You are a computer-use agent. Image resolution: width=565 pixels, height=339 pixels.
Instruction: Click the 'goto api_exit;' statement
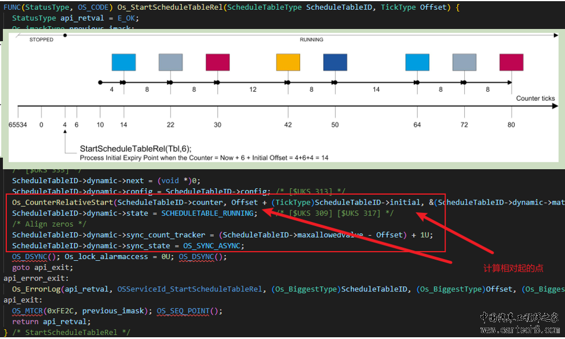(x=42, y=267)
